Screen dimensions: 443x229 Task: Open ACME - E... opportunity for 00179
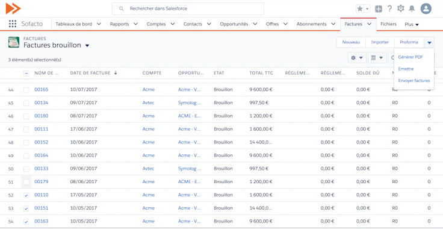pos(189,182)
